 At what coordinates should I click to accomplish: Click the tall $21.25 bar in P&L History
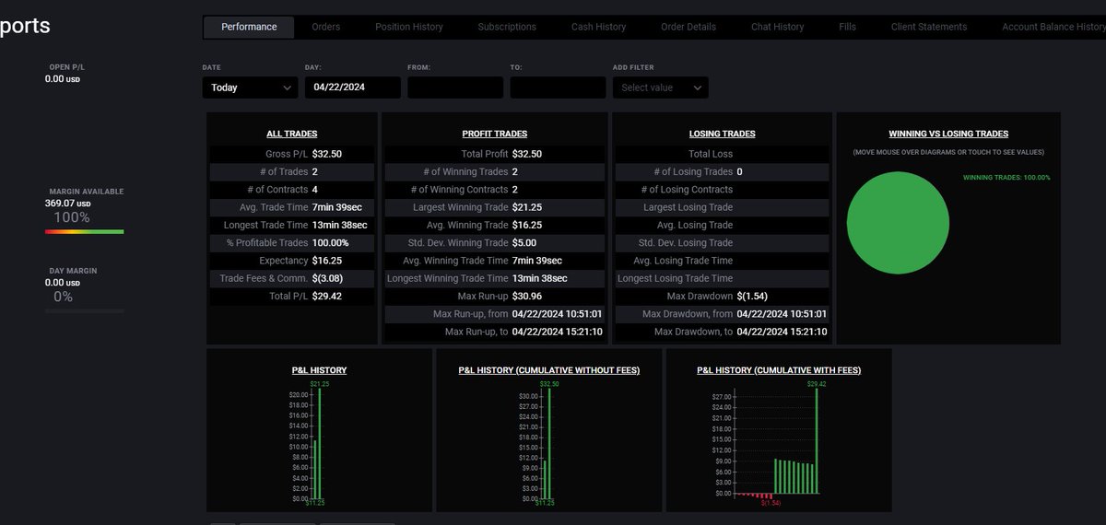click(x=319, y=443)
